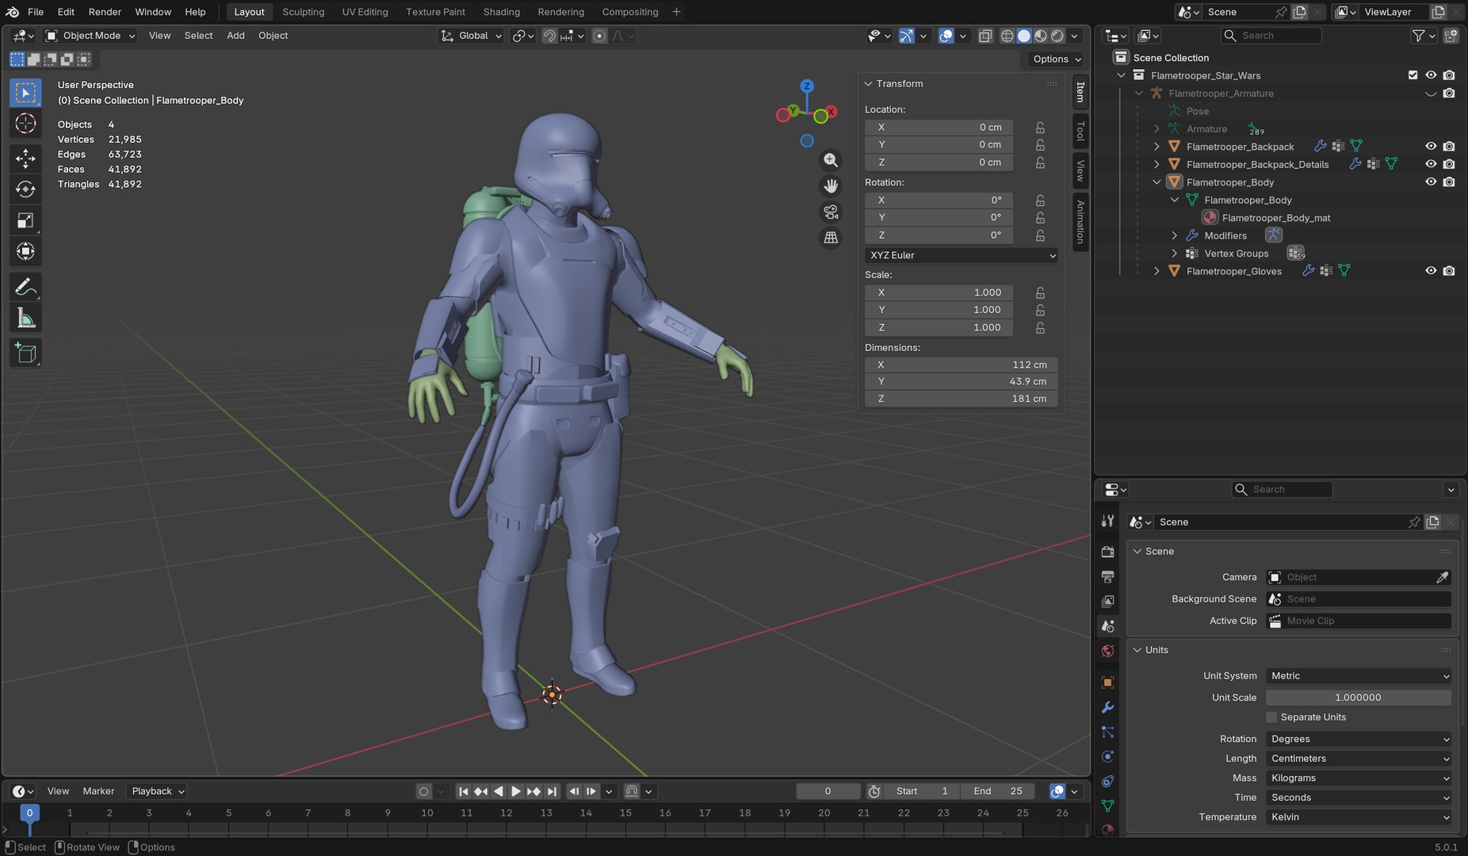This screenshot has height=856, width=1468.
Task: Switch to rendered viewport shading icon
Action: coord(1057,36)
